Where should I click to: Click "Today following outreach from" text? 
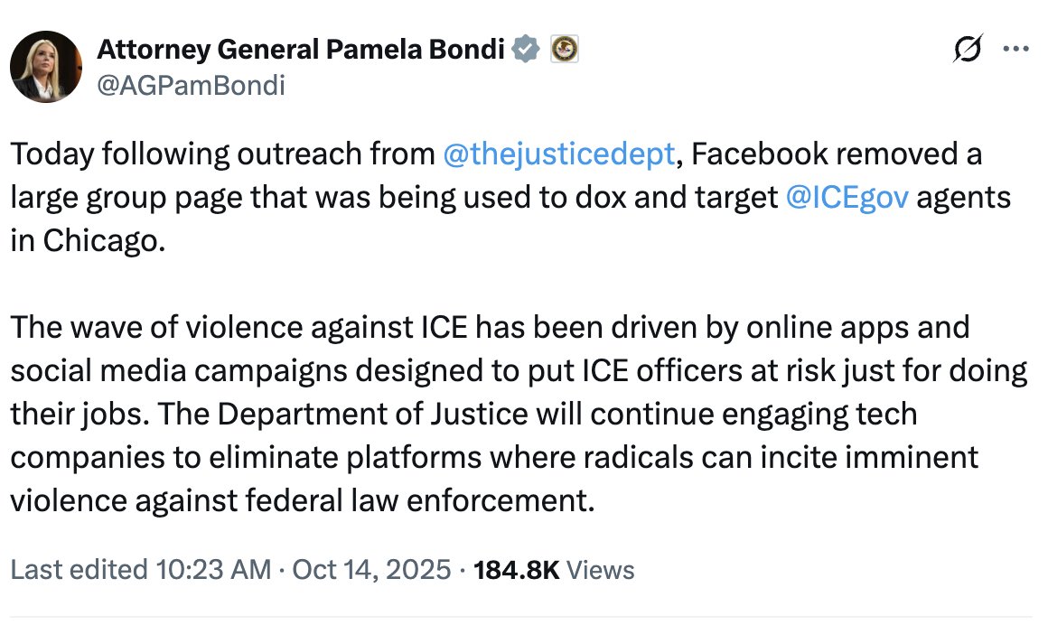[x=222, y=155]
